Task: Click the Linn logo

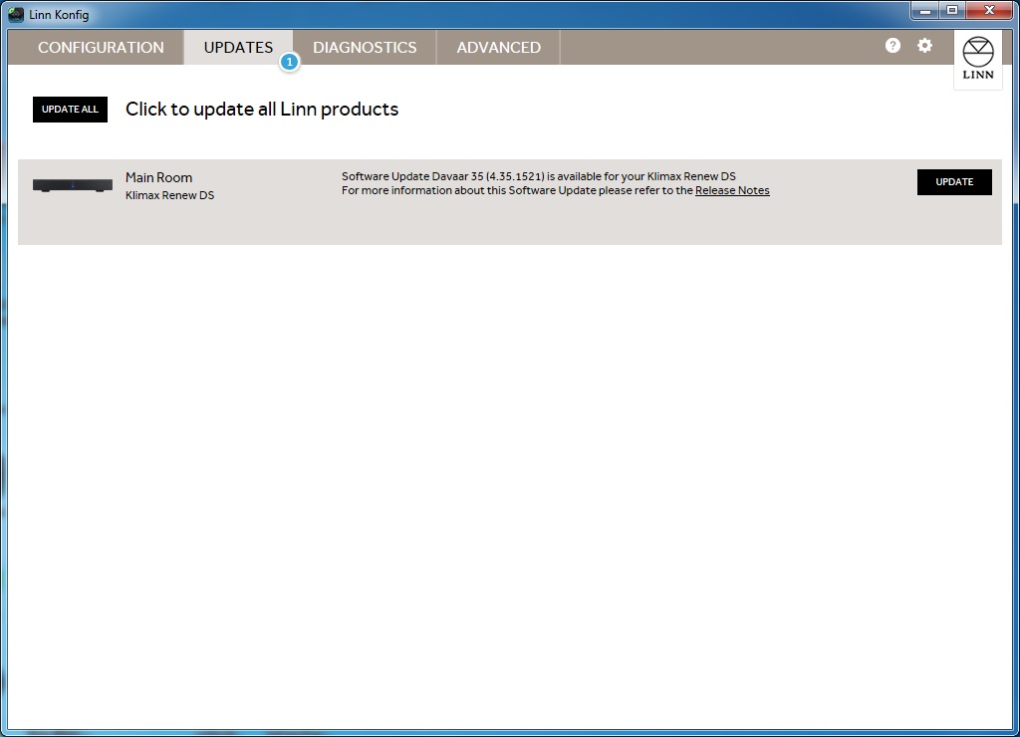Action: (x=978, y=59)
